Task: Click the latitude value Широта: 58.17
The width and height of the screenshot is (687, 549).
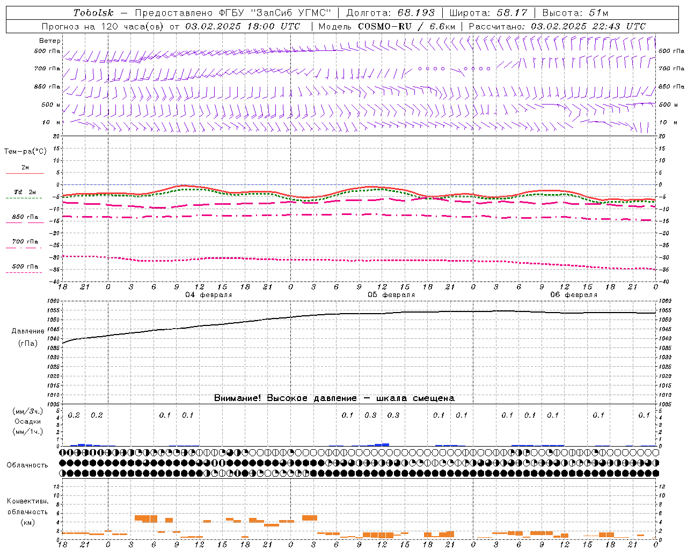Action: [x=488, y=13]
